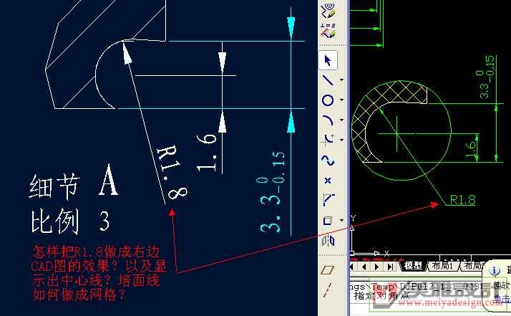Screen dimensions: 511x316
Task: Choose the Spline sketch tool
Action: (x=328, y=161)
